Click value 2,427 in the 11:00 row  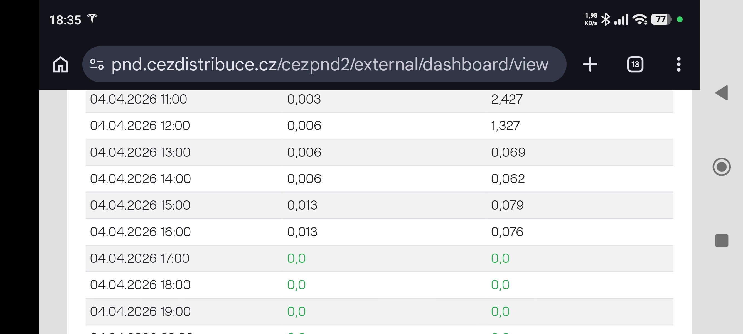tap(506, 99)
